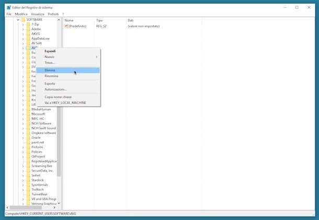Click the Adobe folder icon
Screen dimensions: 319x220
(x=28, y=29)
